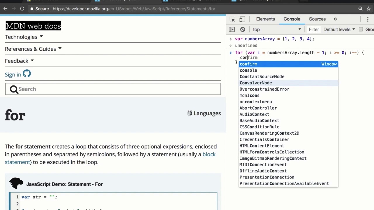Select PresentationConnection suggestion
Screen dimensions: 374x210
coord(288,177)
